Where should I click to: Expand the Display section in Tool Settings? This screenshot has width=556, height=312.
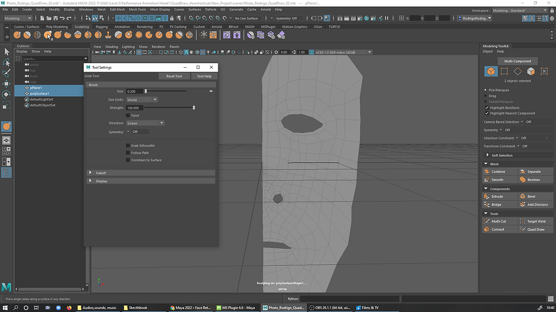point(91,180)
